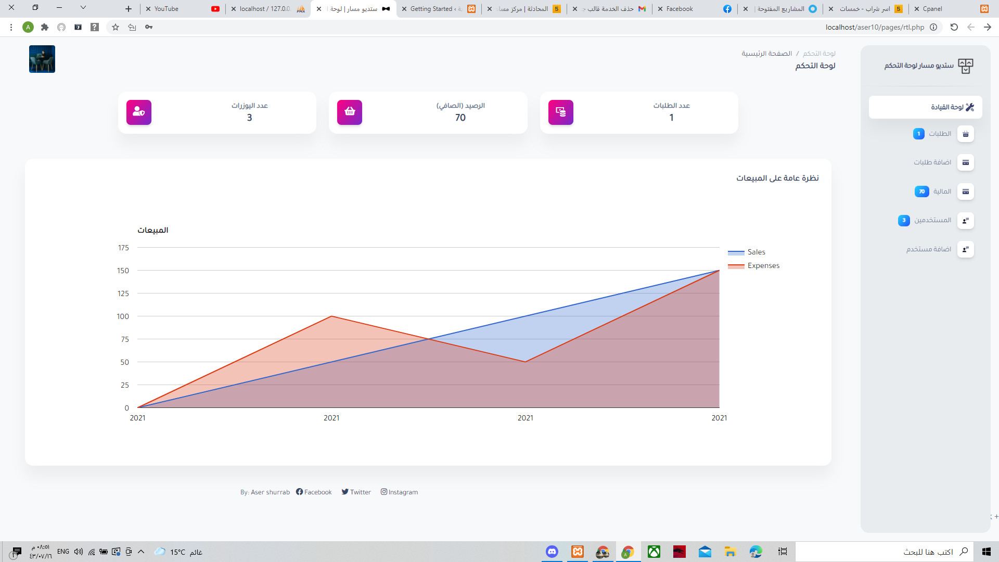Click الصفحة الرئيسية breadcrumb link
The width and height of the screenshot is (999, 562).
point(765,53)
